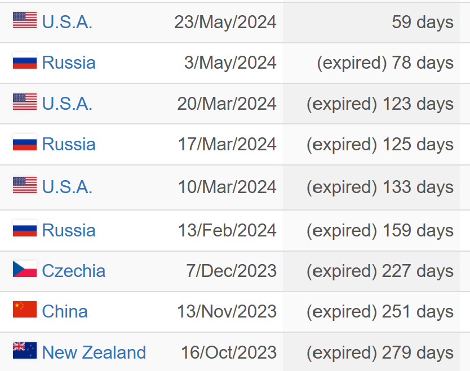The width and height of the screenshot is (470, 371).
Task: Open the U.S.A. link in the 59 days row
Action: point(67,22)
